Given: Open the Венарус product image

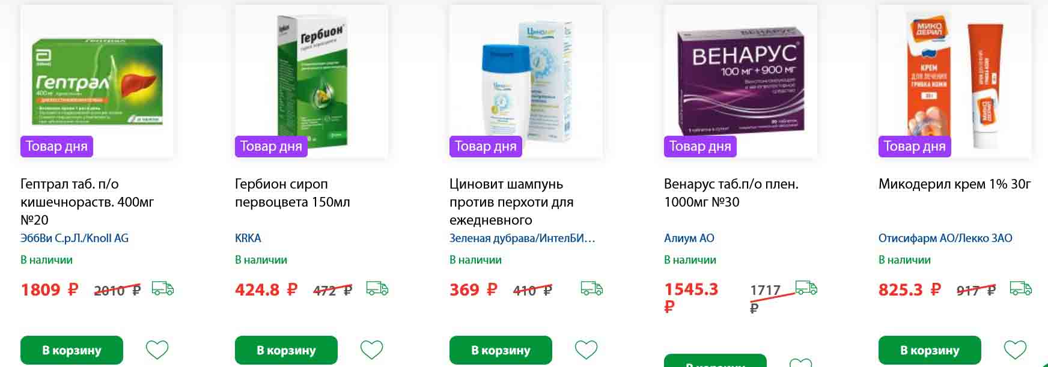Looking at the screenshot, I should [x=740, y=82].
